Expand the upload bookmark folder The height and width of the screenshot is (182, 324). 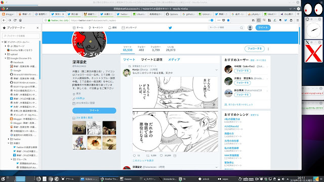coord(6,54)
